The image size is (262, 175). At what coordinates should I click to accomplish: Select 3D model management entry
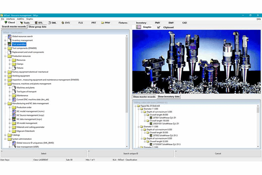click(27, 123)
